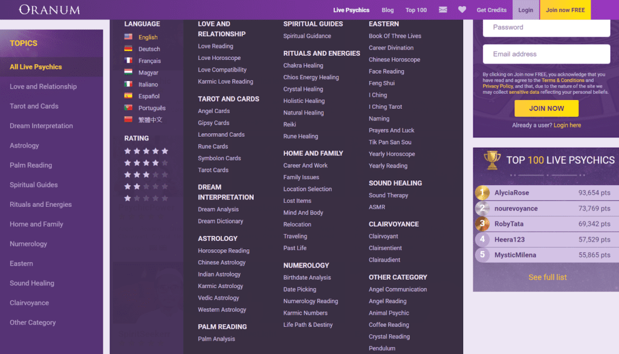Open the Top 100 header tab
619x354 pixels.
[x=416, y=10]
